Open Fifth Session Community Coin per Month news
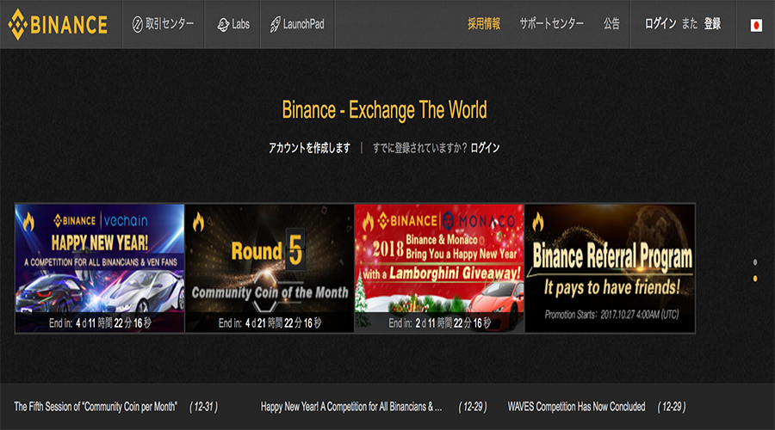Screen dimensions: 775x430 click(96, 407)
